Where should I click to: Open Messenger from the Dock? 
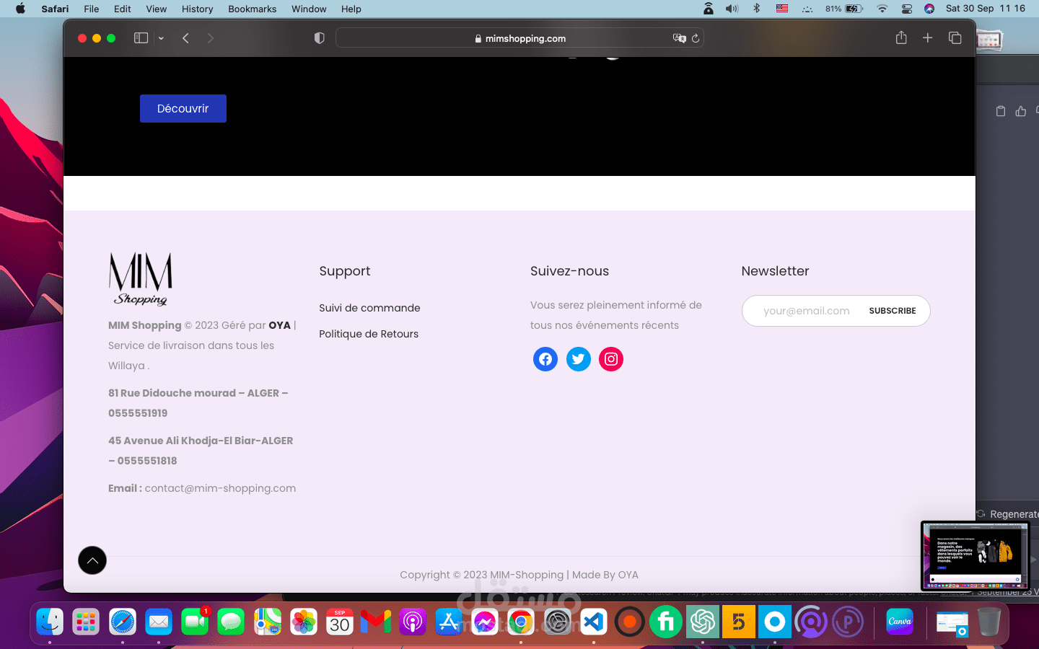point(485,622)
